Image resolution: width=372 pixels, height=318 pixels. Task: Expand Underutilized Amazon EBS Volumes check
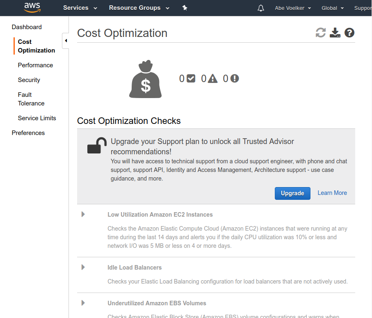[x=83, y=303]
